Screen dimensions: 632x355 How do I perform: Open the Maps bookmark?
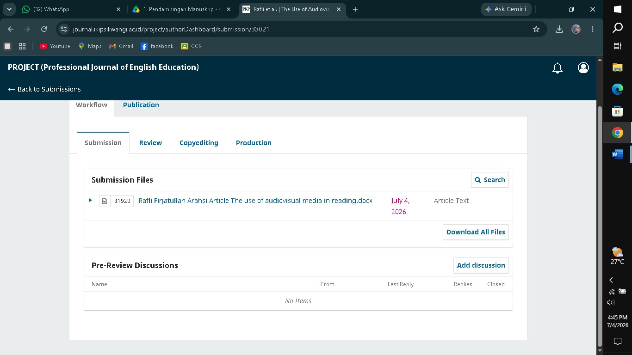[90, 46]
